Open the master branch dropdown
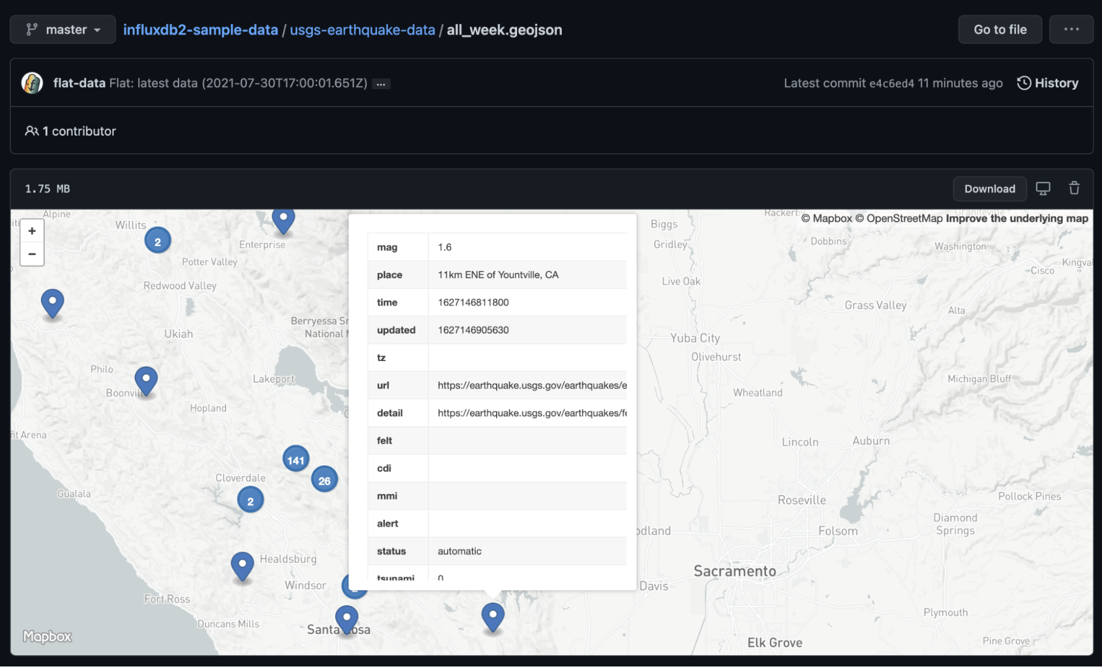1102x667 pixels. click(62, 29)
